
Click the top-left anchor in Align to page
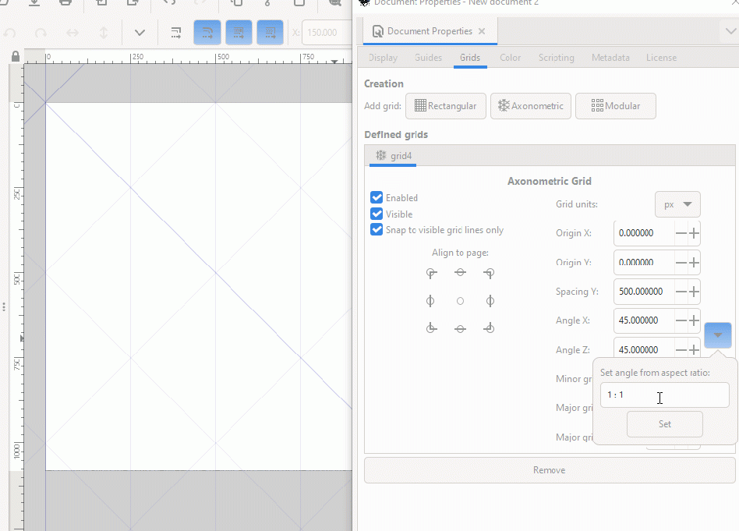pyautogui.click(x=431, y=273)
